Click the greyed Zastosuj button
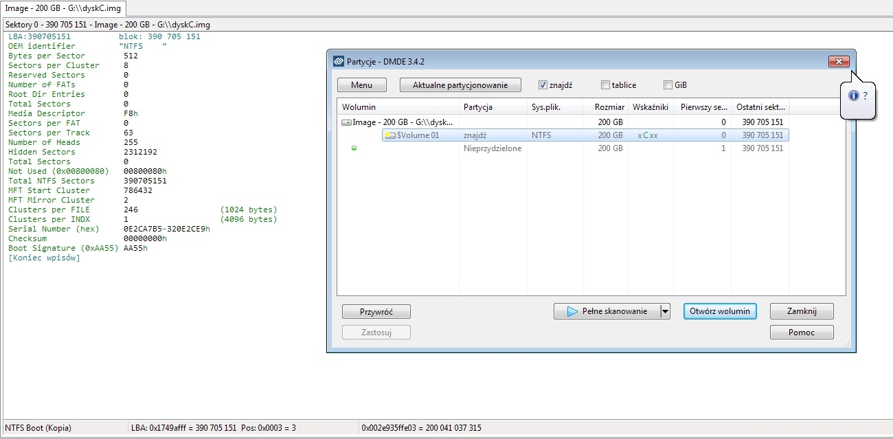This screenshot has height=439, width=893. point(376,333)
